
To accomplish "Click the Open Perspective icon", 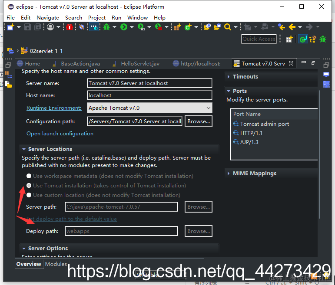I will pyautogui.click(x=289, y=39).
